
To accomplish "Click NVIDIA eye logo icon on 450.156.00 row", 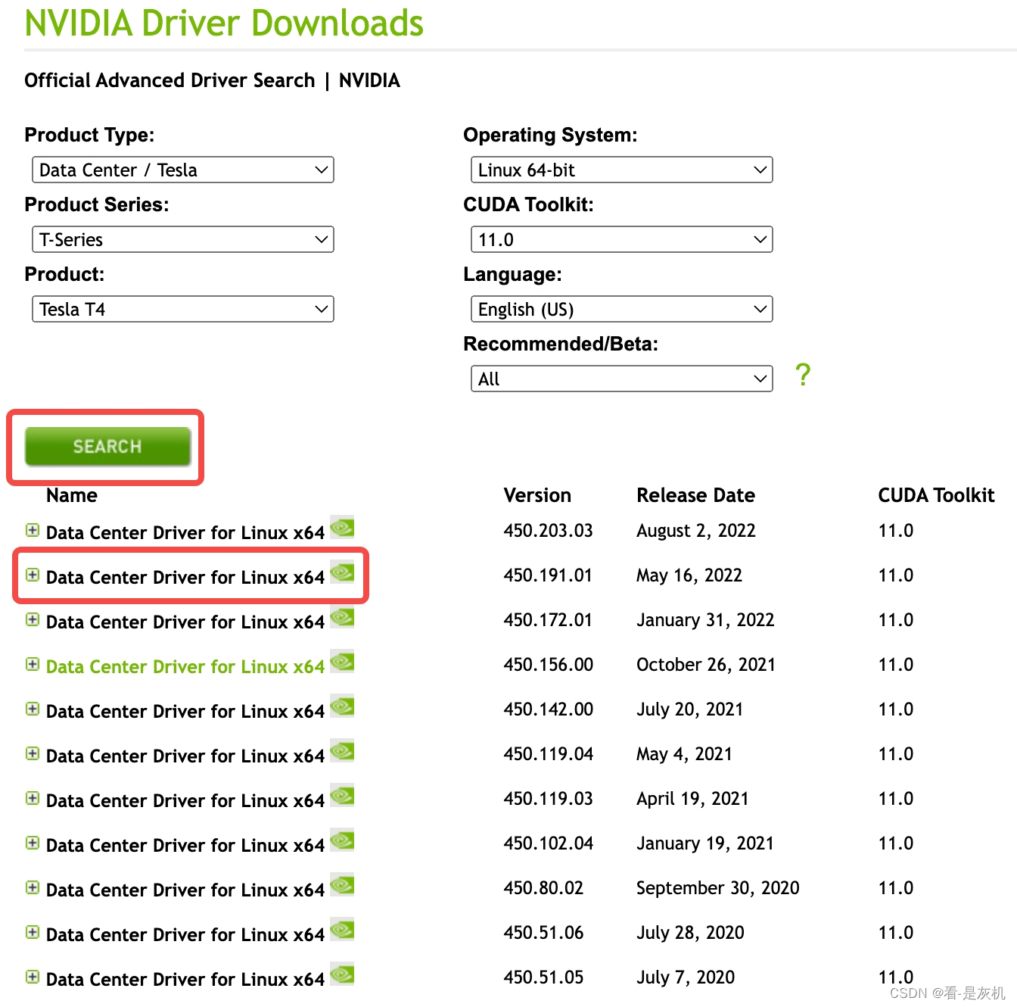I will tap(342, 661).
